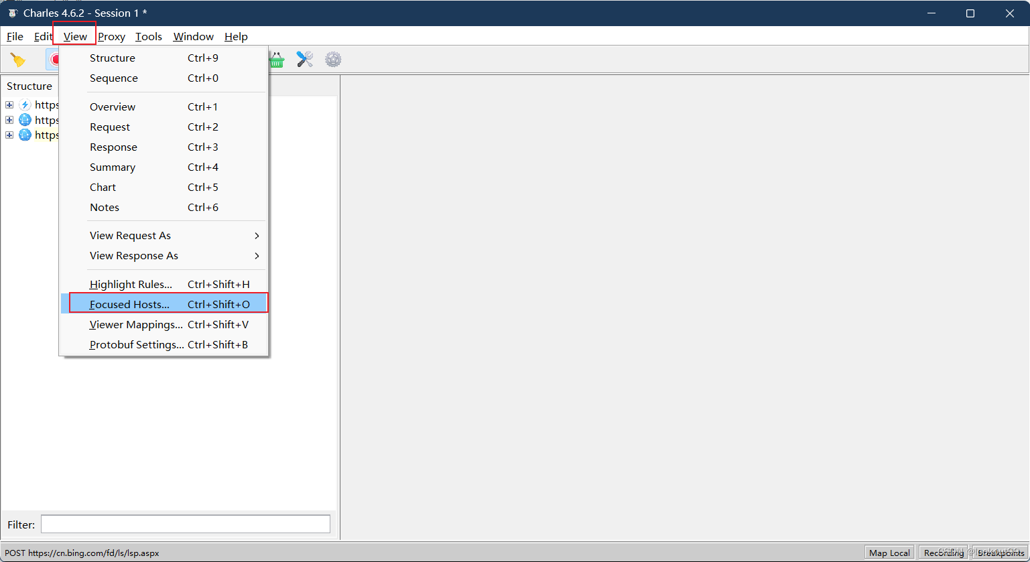
Task: Click into the Filter text field
Action: (186, 524)
